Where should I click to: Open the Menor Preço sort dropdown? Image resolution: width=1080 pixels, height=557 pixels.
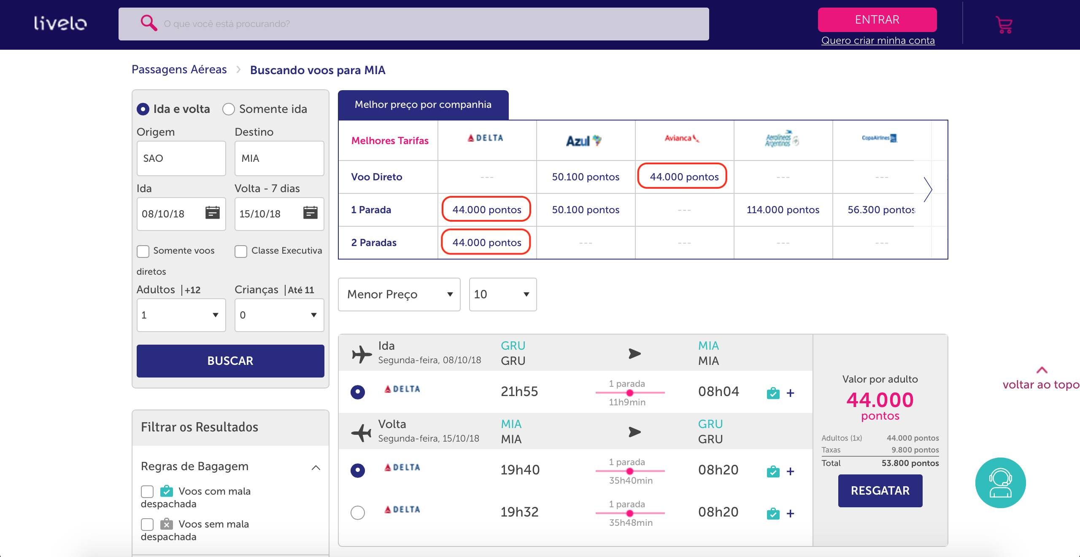[399, 295]
